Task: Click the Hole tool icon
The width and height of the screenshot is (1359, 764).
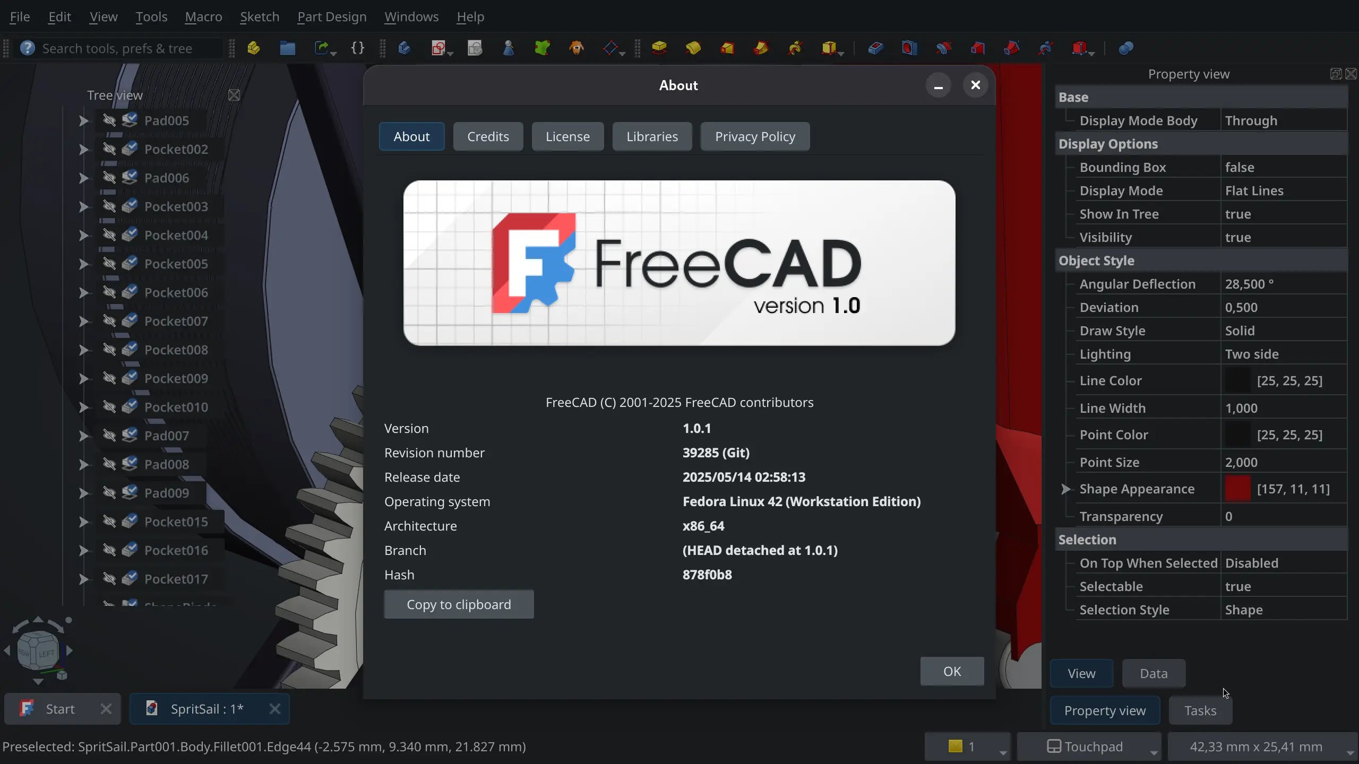Action: pos(909,48)
